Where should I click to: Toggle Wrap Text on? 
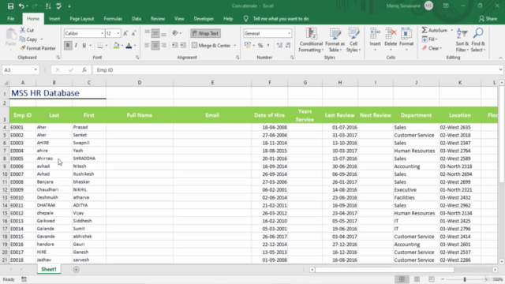pyautogui.click(x=205, y=33)
